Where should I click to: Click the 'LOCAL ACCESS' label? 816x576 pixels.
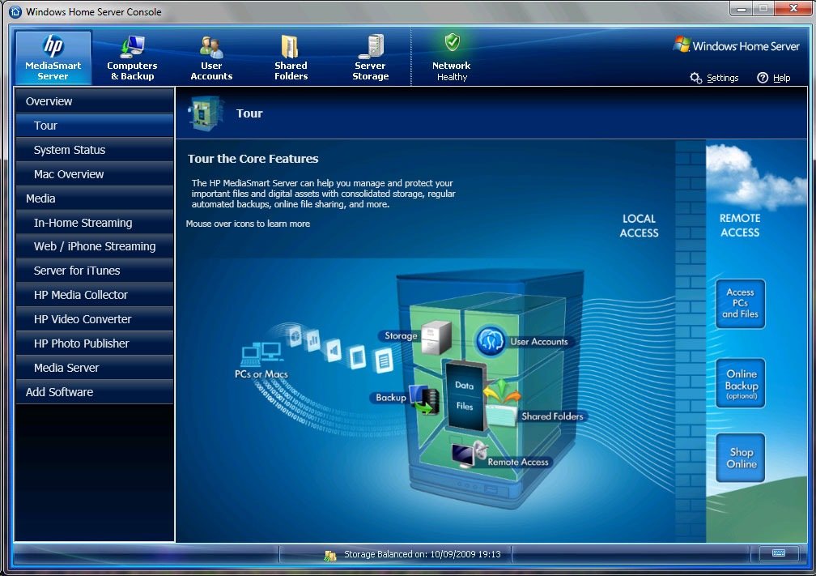click(639, 225)
